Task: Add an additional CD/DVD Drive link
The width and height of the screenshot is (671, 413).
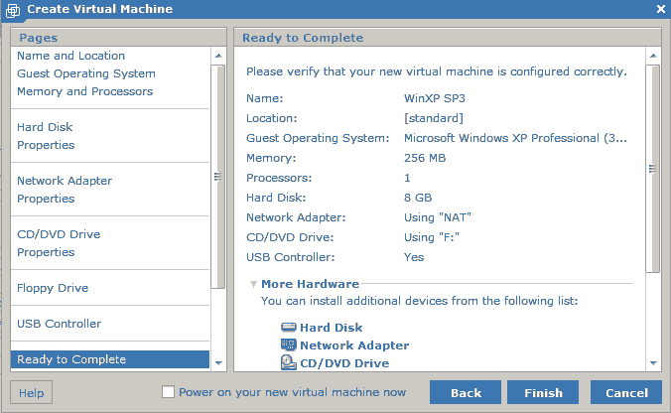Action: [x=344, y=363]
